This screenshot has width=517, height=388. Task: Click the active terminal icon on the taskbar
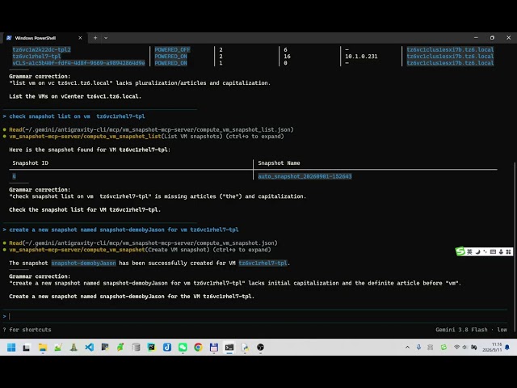click(x=229, y=347)
